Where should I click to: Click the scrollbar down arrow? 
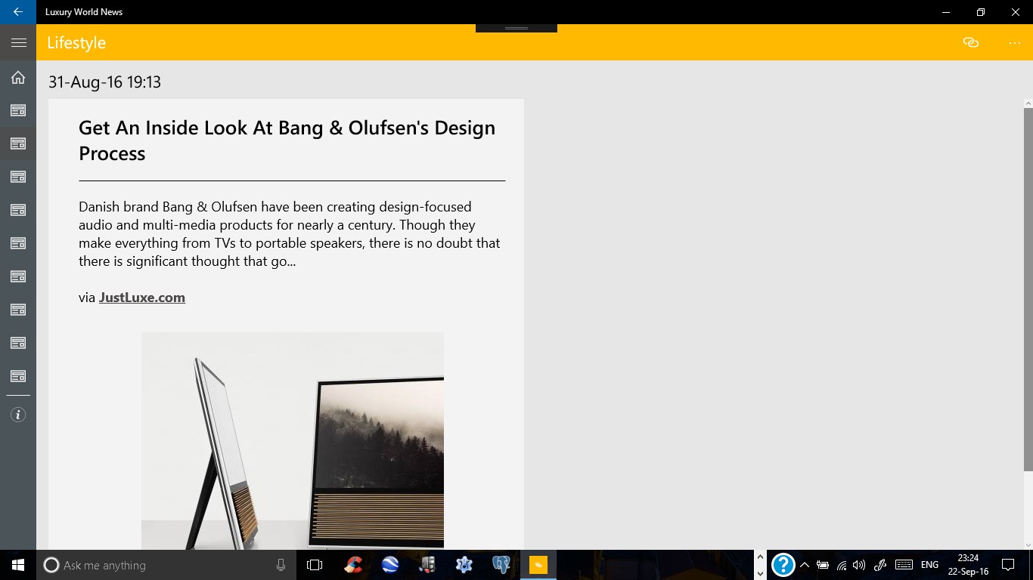tap(1028, 545)
